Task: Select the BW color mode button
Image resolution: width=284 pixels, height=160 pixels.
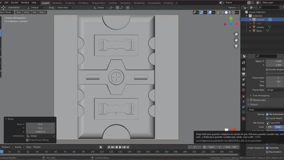Action: point(270,127)
